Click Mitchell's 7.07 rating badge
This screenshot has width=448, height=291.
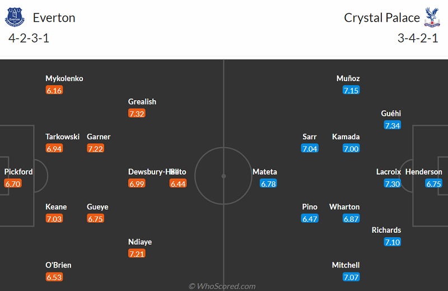point(351,277)
